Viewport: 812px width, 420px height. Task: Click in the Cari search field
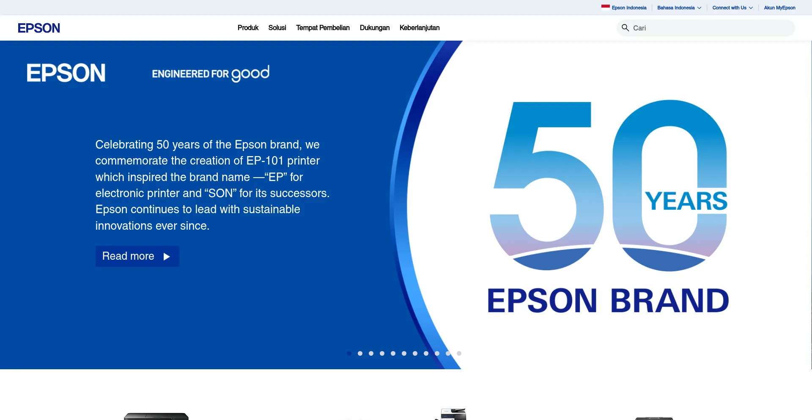710,28
